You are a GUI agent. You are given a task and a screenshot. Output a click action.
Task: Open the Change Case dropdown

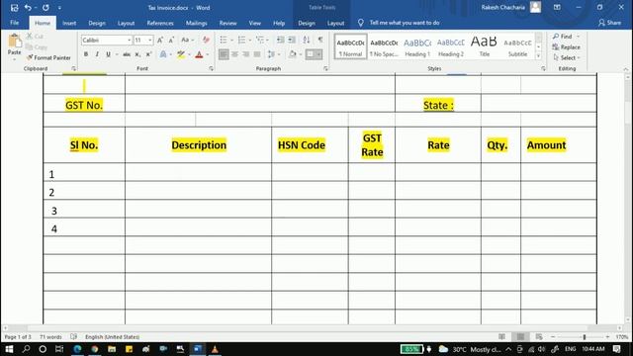187,40
